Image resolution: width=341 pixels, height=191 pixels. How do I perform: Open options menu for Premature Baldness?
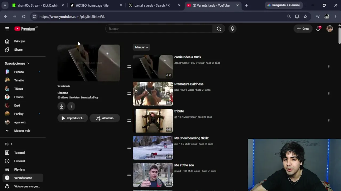click(x=329, y=94)
